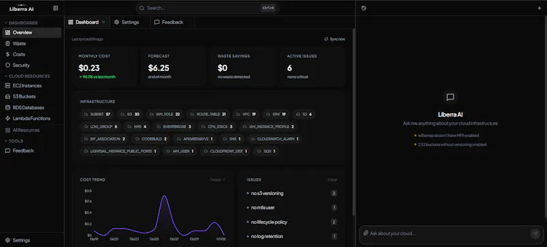Select the SNS 1 chip
This screenshot has width=547, height=247.
tap(232, 139)
